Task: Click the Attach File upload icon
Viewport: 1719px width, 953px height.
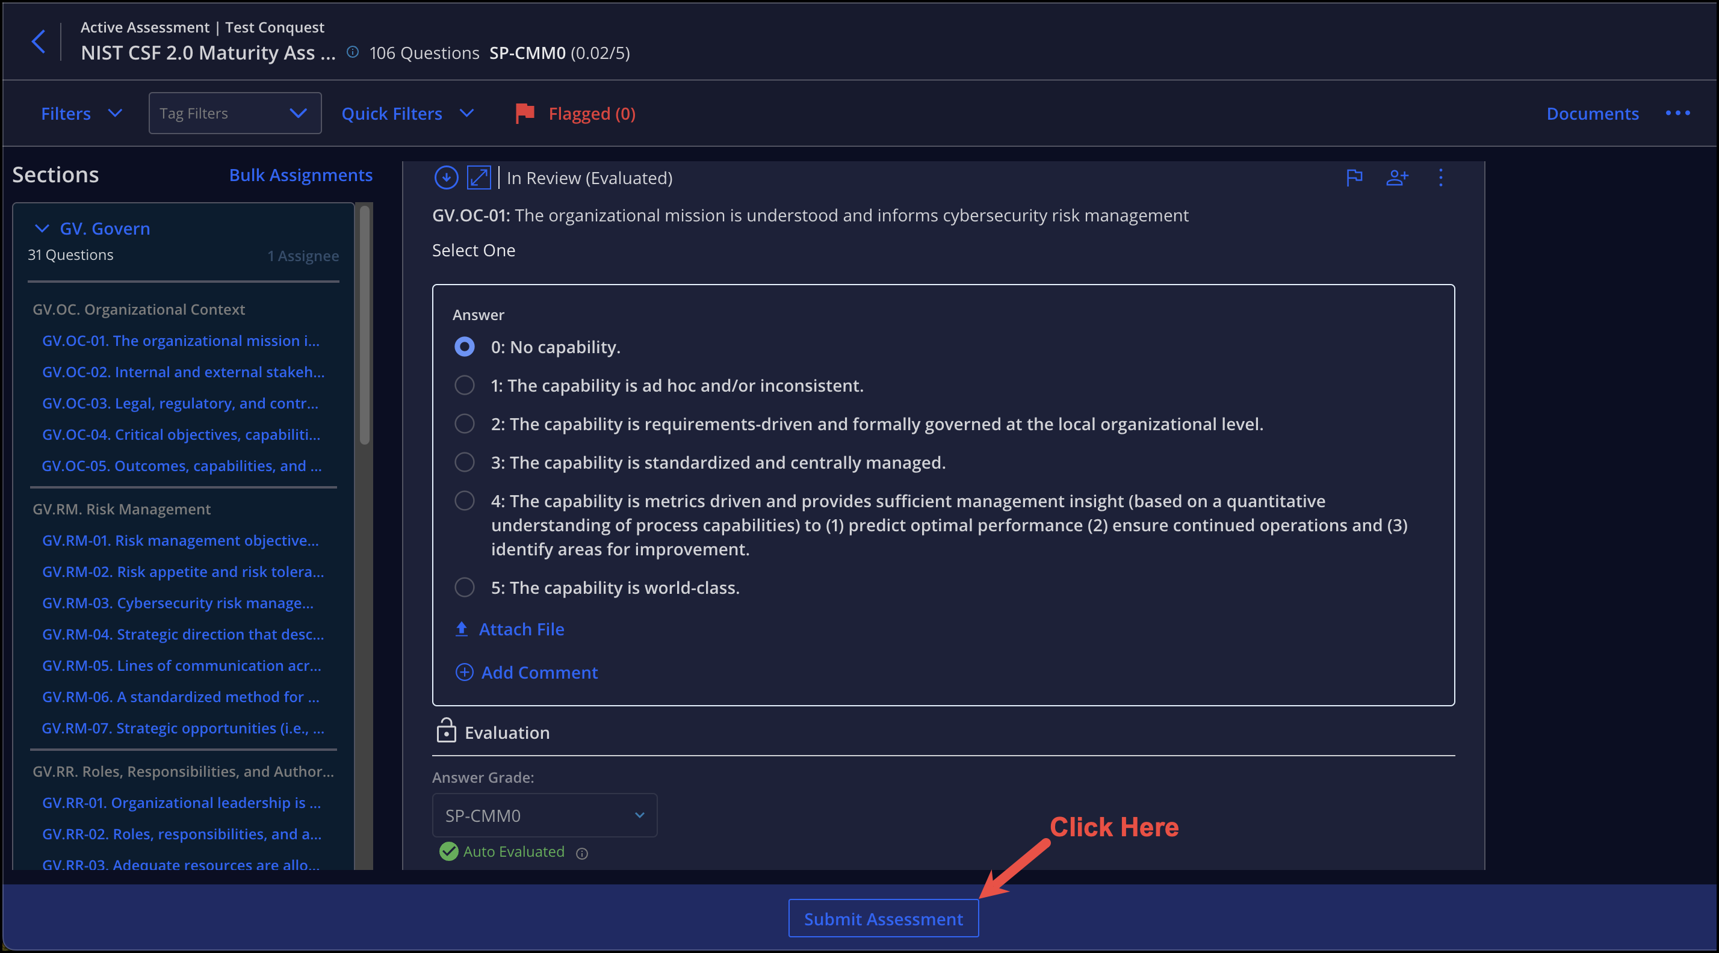Action: 462,629
